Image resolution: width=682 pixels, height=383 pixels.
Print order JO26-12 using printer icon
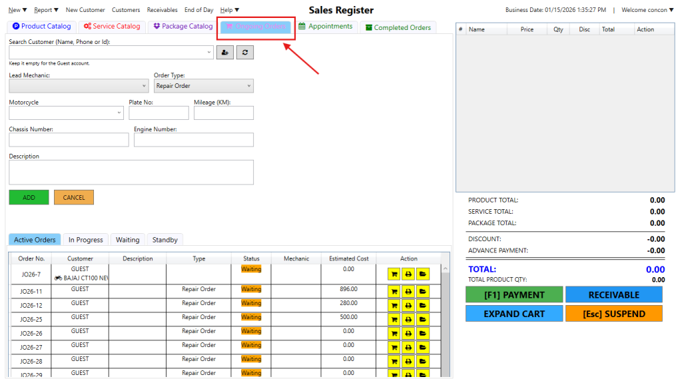(x=408, y=305)
